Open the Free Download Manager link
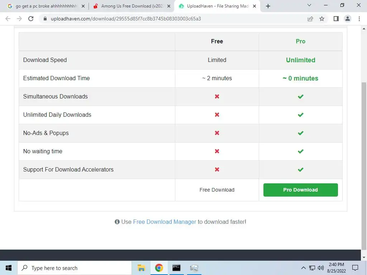Viewport: 367px width, 275px height. 165,222
